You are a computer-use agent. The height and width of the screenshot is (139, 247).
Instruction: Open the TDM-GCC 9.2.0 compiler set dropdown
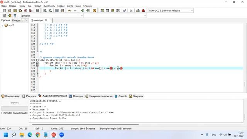(171, 10)
